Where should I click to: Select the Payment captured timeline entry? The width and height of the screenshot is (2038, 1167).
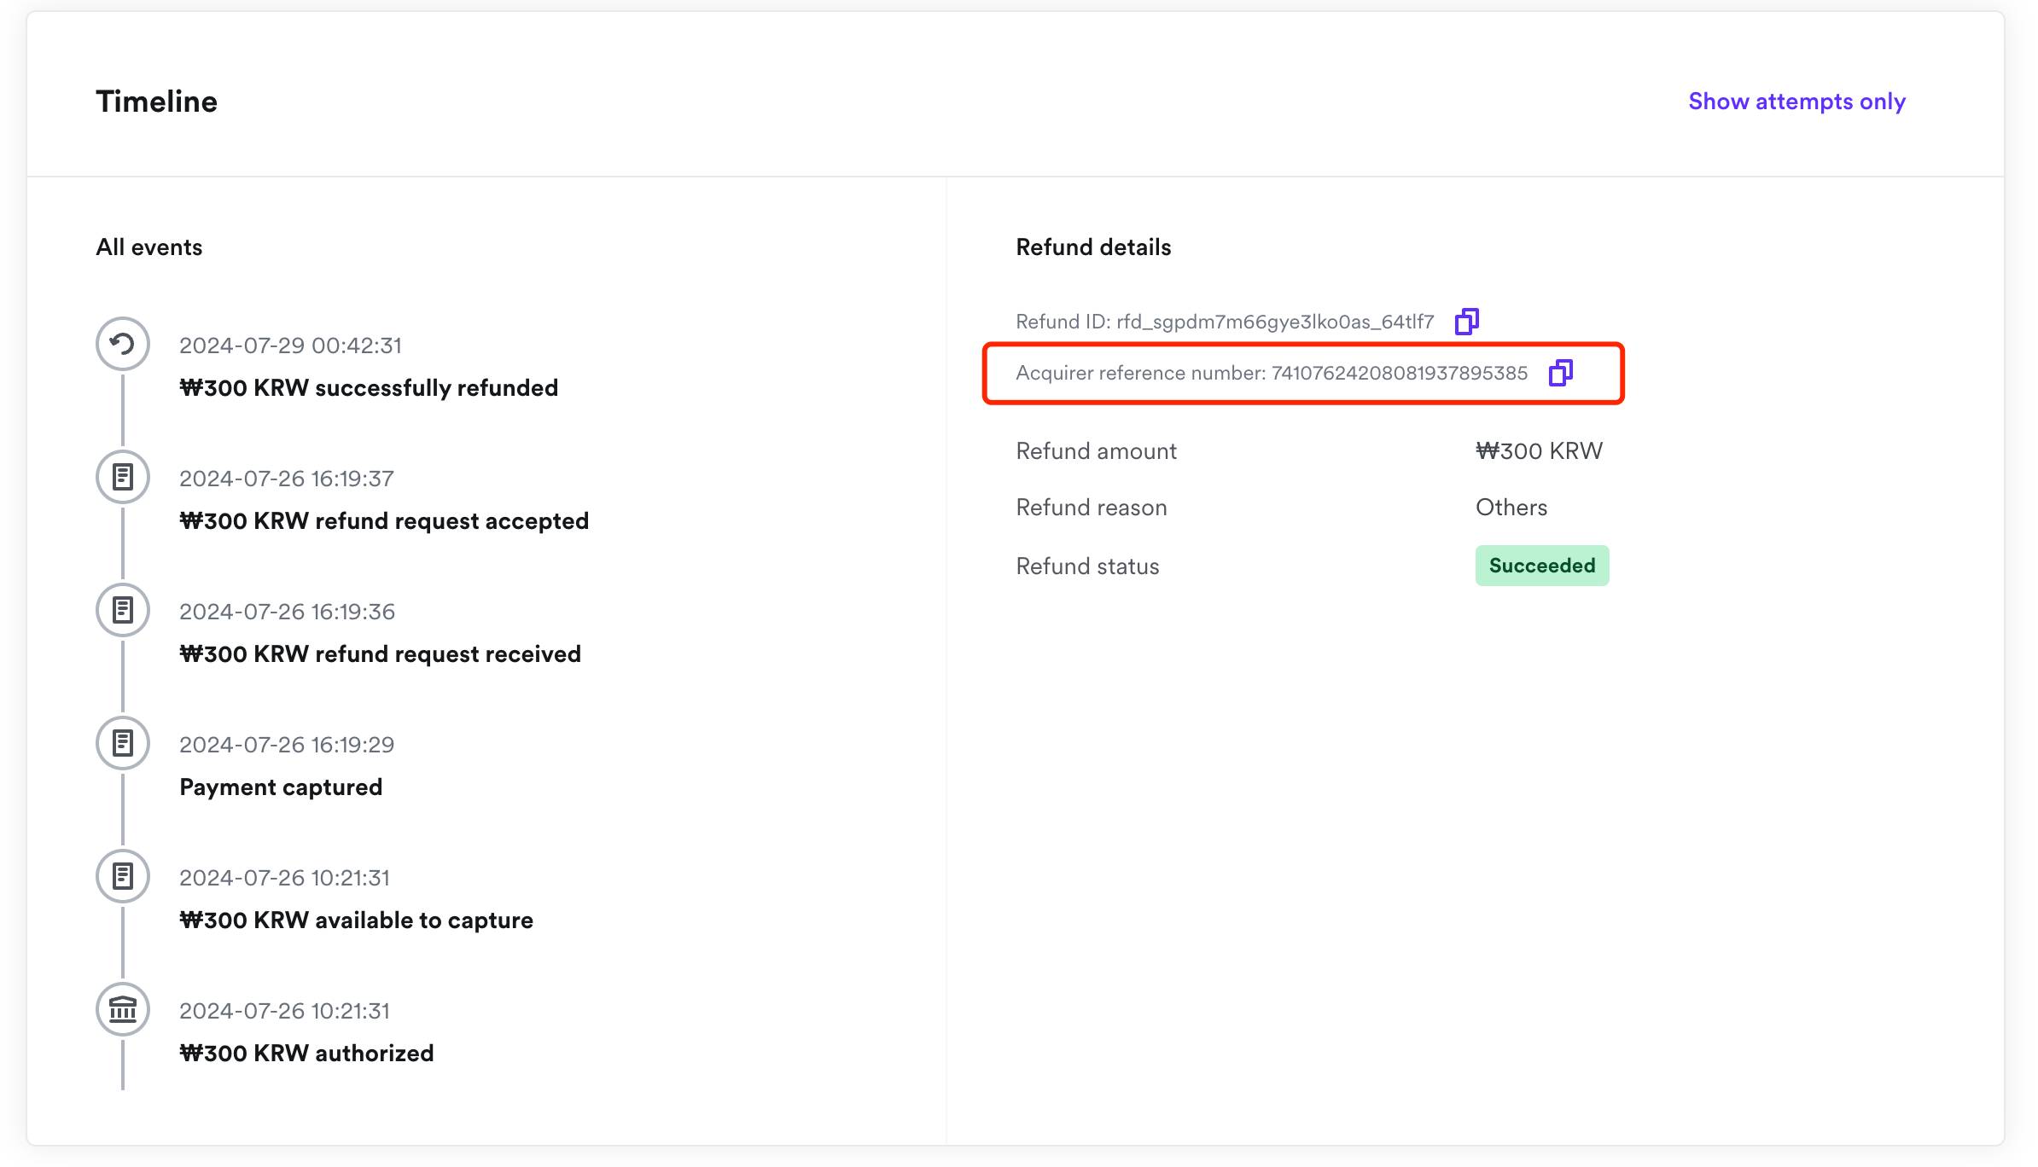tap(281, 787)
